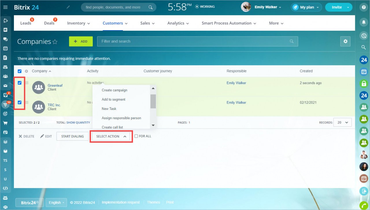The image size is (370, 210).
Task: Open the developer code icon in left sidebar
Action: (x=5, y=188)
